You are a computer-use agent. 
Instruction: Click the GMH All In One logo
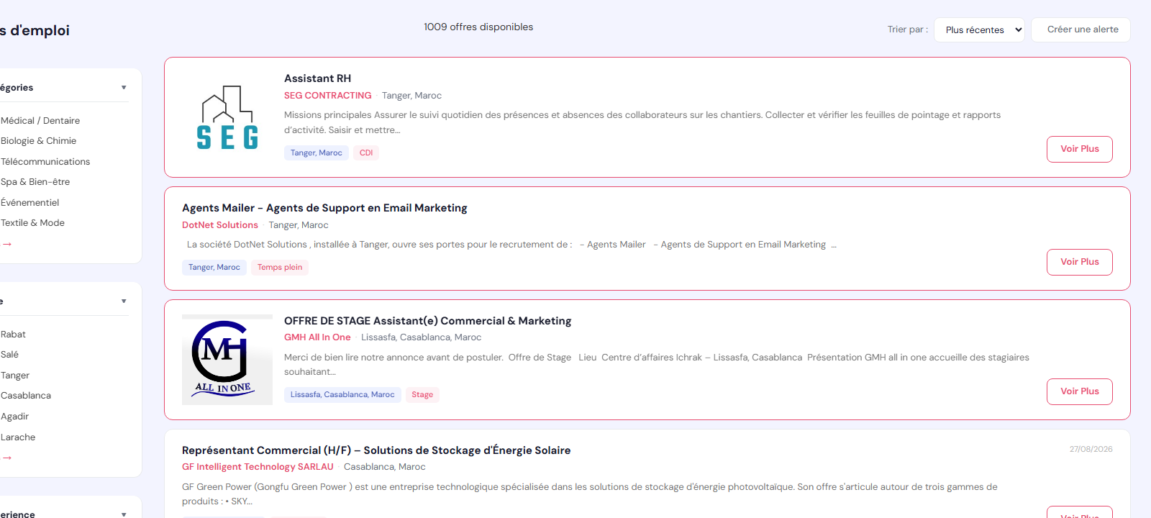click(x=227, y=360)
